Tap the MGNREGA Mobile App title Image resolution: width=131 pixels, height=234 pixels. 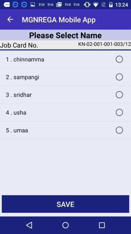pyautogui.click(x=59, y=20)
